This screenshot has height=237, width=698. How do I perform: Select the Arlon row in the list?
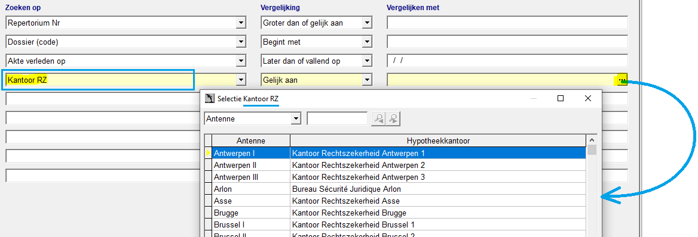399,189
